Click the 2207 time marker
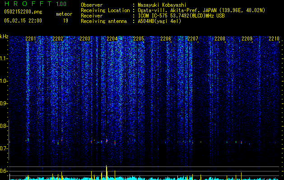Image resolution: width=284 pixels, height=180 pixels. pyautogui.click(x=193, y=39)
